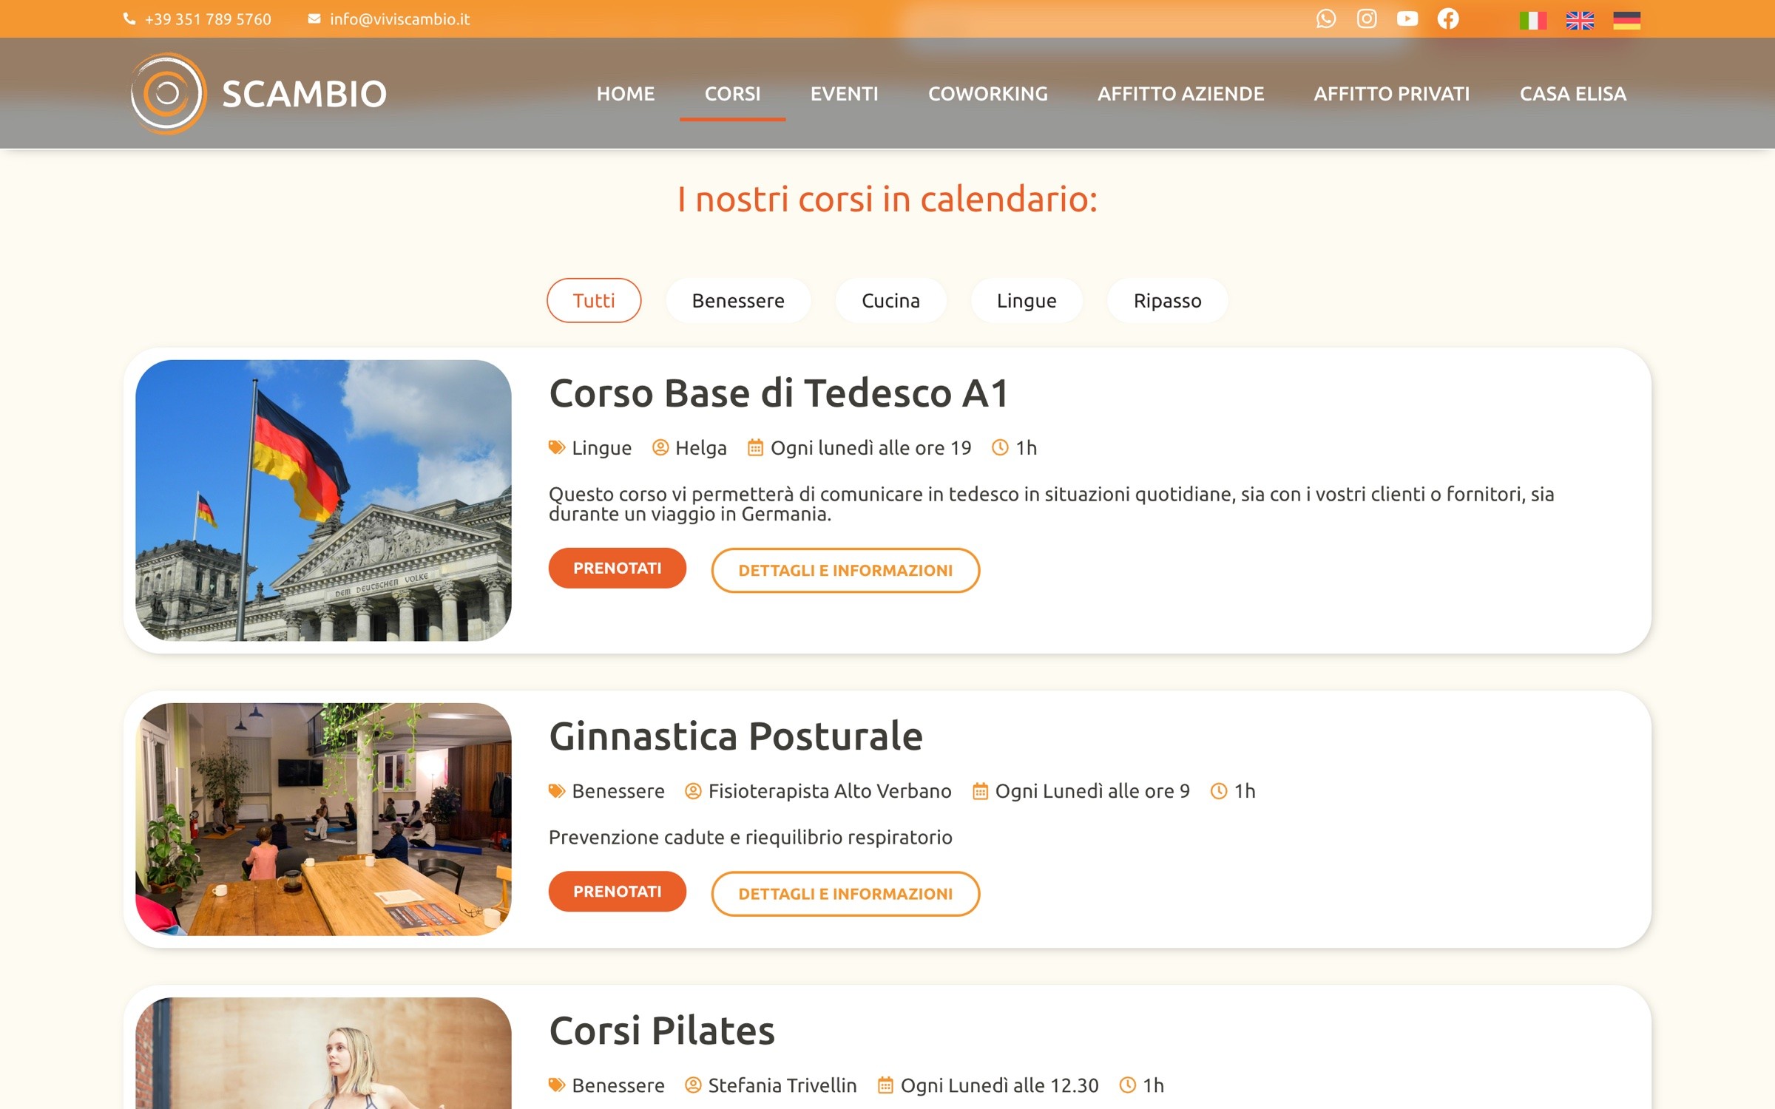
Task: Click person icon beside Stefania Trivellin
Action: [x=692, y=1085]
